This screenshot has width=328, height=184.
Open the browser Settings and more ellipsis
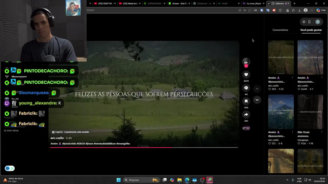click(312, 10)
